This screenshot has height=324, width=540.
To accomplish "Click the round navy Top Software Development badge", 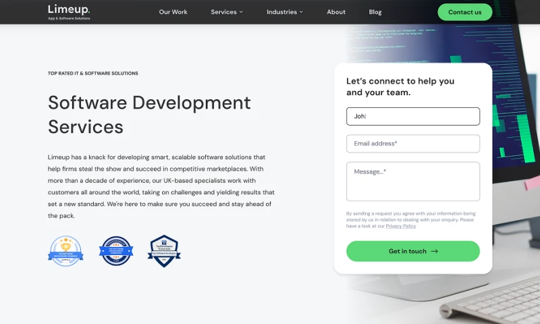I will 115,250.
